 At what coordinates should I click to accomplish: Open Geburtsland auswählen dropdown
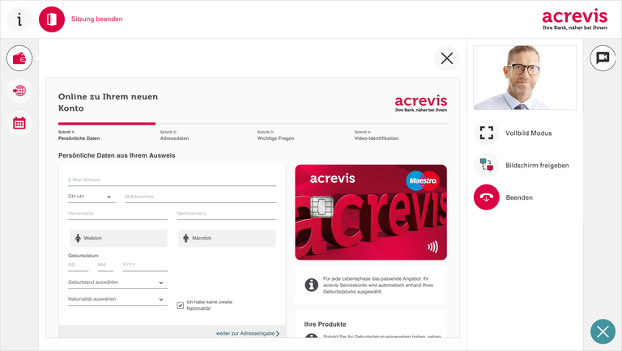(117, 282)
